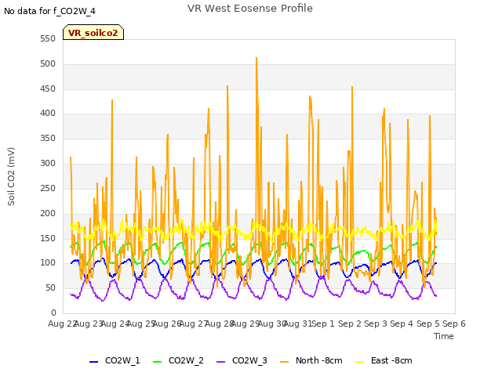Click the chart title VR West Eosense Profile
The image size is (502, 376).
250,9
